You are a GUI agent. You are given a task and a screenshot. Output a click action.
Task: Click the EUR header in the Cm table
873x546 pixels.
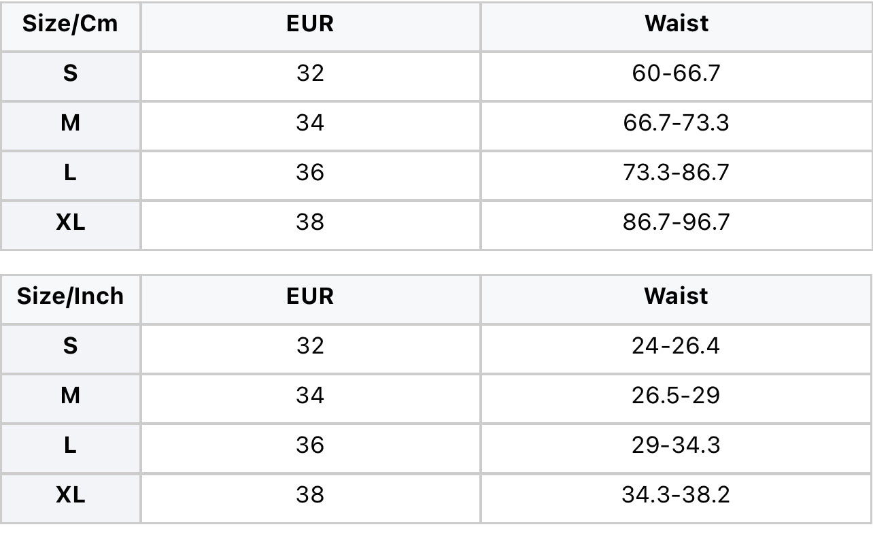tap(310, 24)
